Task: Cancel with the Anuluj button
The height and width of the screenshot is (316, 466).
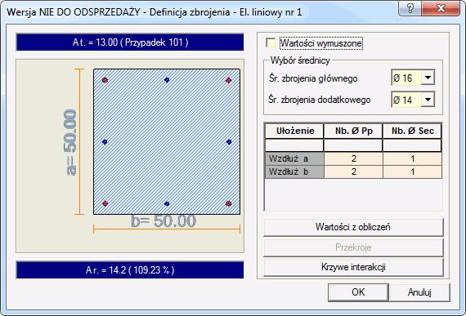Action: click(x=419, y=292)
